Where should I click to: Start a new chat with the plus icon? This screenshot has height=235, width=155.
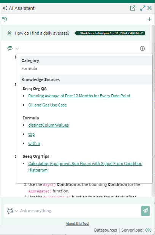click(x=149, y=19)
